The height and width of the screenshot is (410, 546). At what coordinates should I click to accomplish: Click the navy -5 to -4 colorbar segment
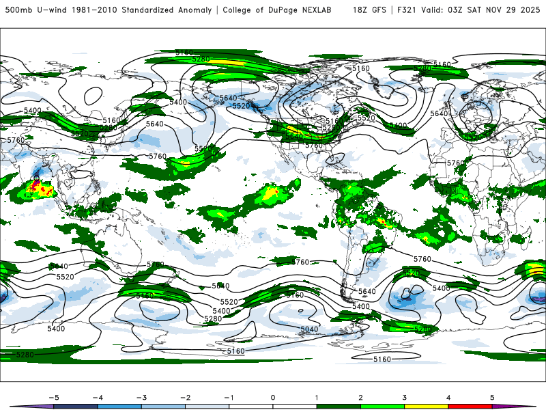76,407
